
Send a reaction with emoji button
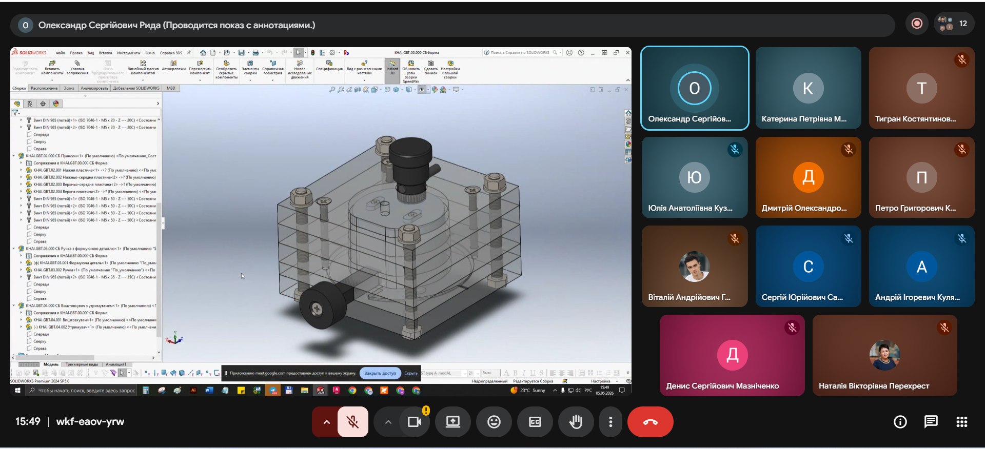tap(494, 422)
